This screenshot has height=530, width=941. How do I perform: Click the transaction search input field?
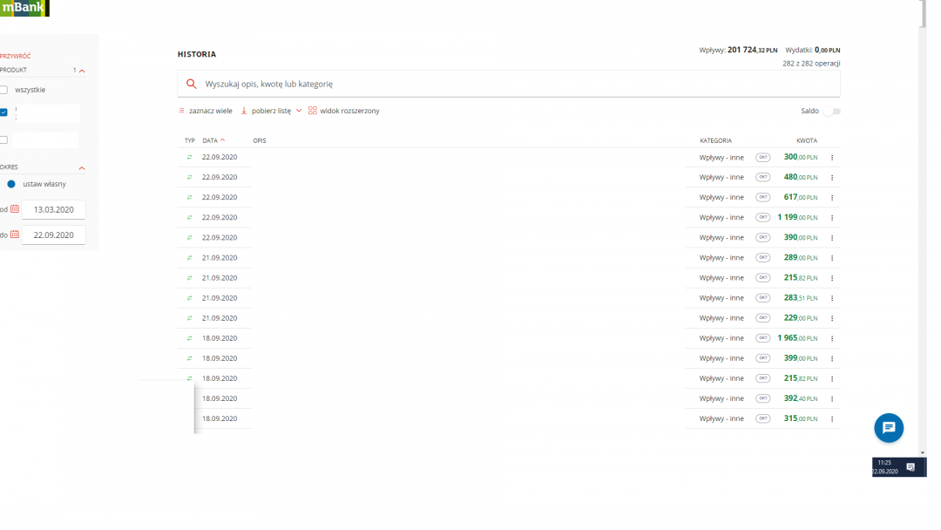514,85
